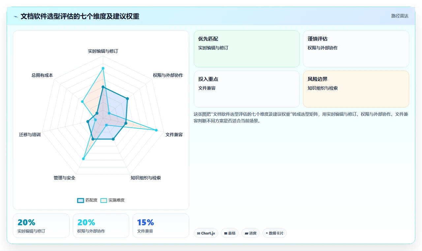Click the description paragraph starting 这张图把

[301, 117]
